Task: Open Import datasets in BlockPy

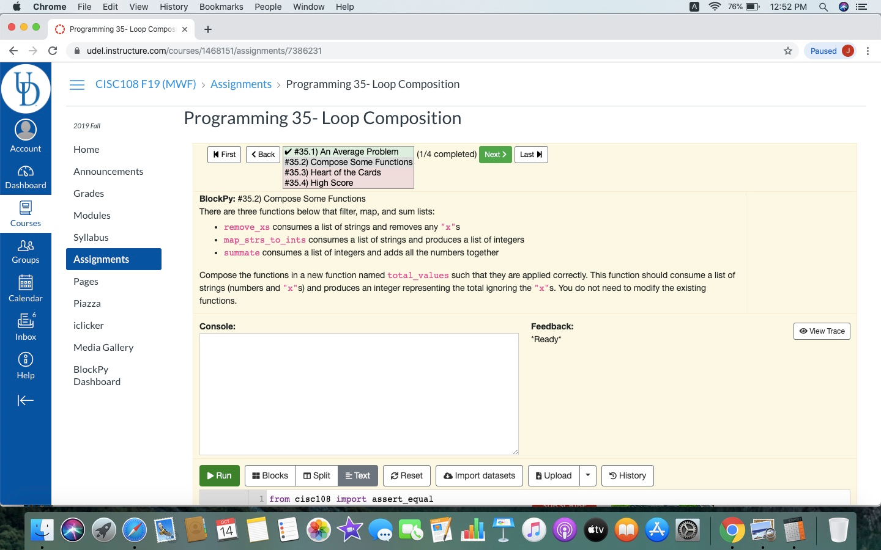Action: point(479,475)
